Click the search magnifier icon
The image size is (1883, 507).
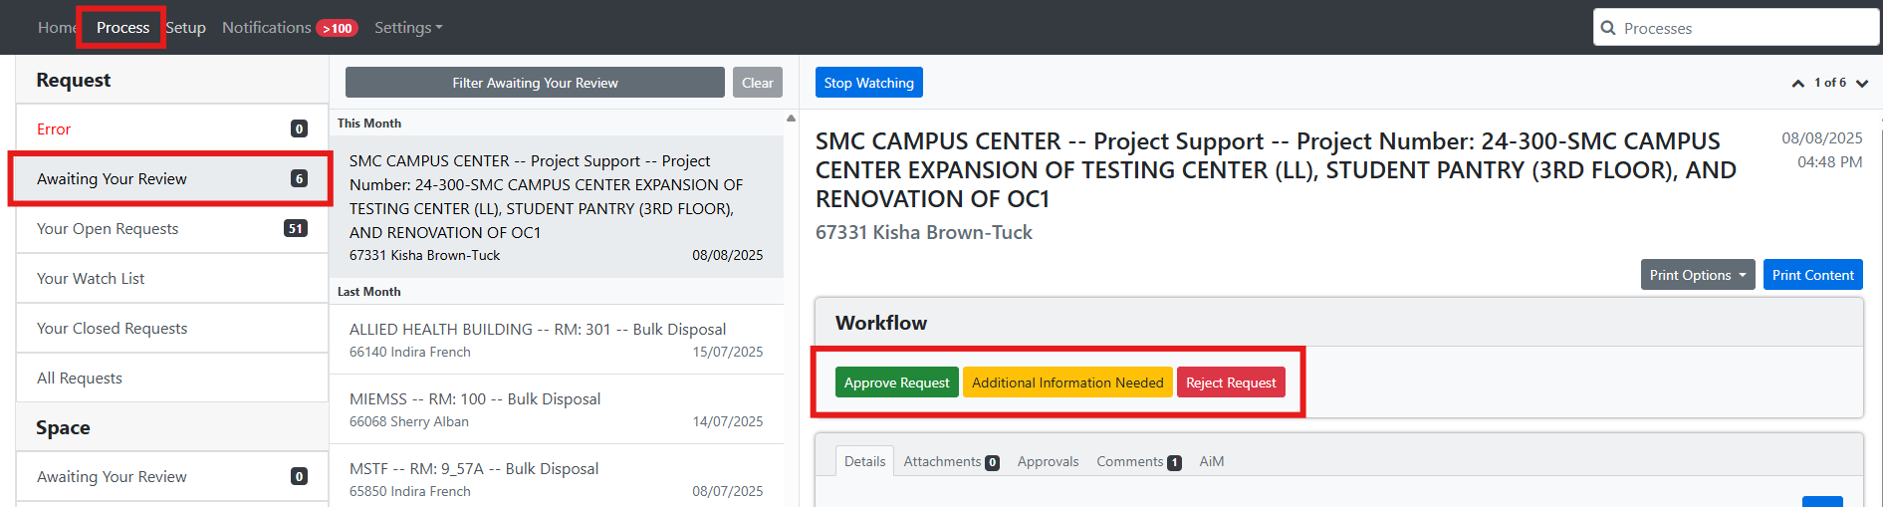tap(1607, 28)
